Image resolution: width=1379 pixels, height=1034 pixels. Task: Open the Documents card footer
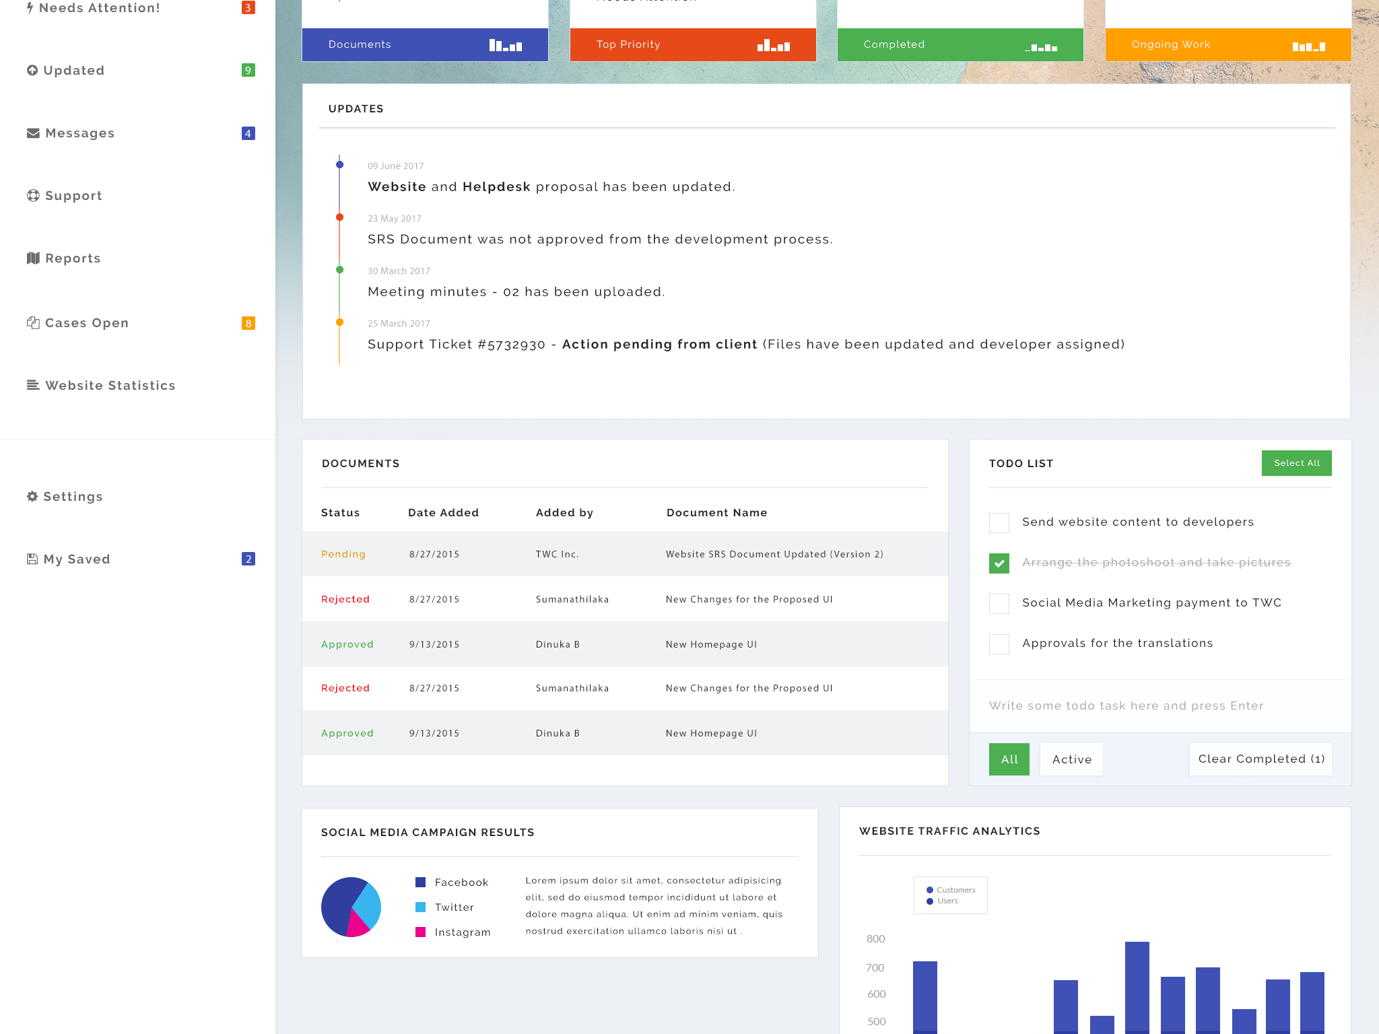425,45
